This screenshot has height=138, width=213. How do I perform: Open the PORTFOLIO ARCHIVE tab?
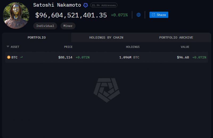[x=176, y=37]
